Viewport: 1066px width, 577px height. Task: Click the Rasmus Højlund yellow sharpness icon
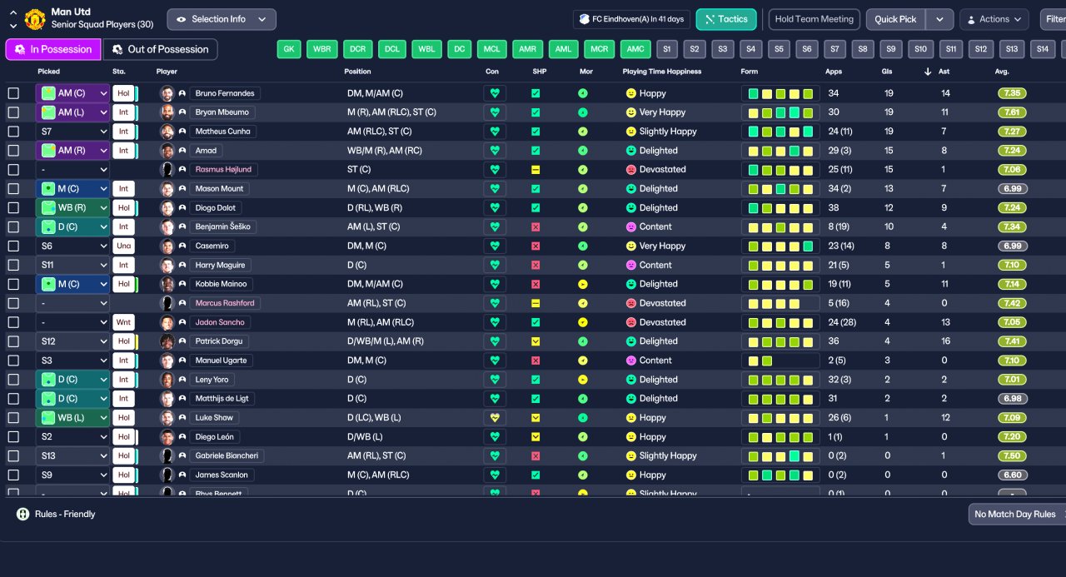(x=535, y=169)
